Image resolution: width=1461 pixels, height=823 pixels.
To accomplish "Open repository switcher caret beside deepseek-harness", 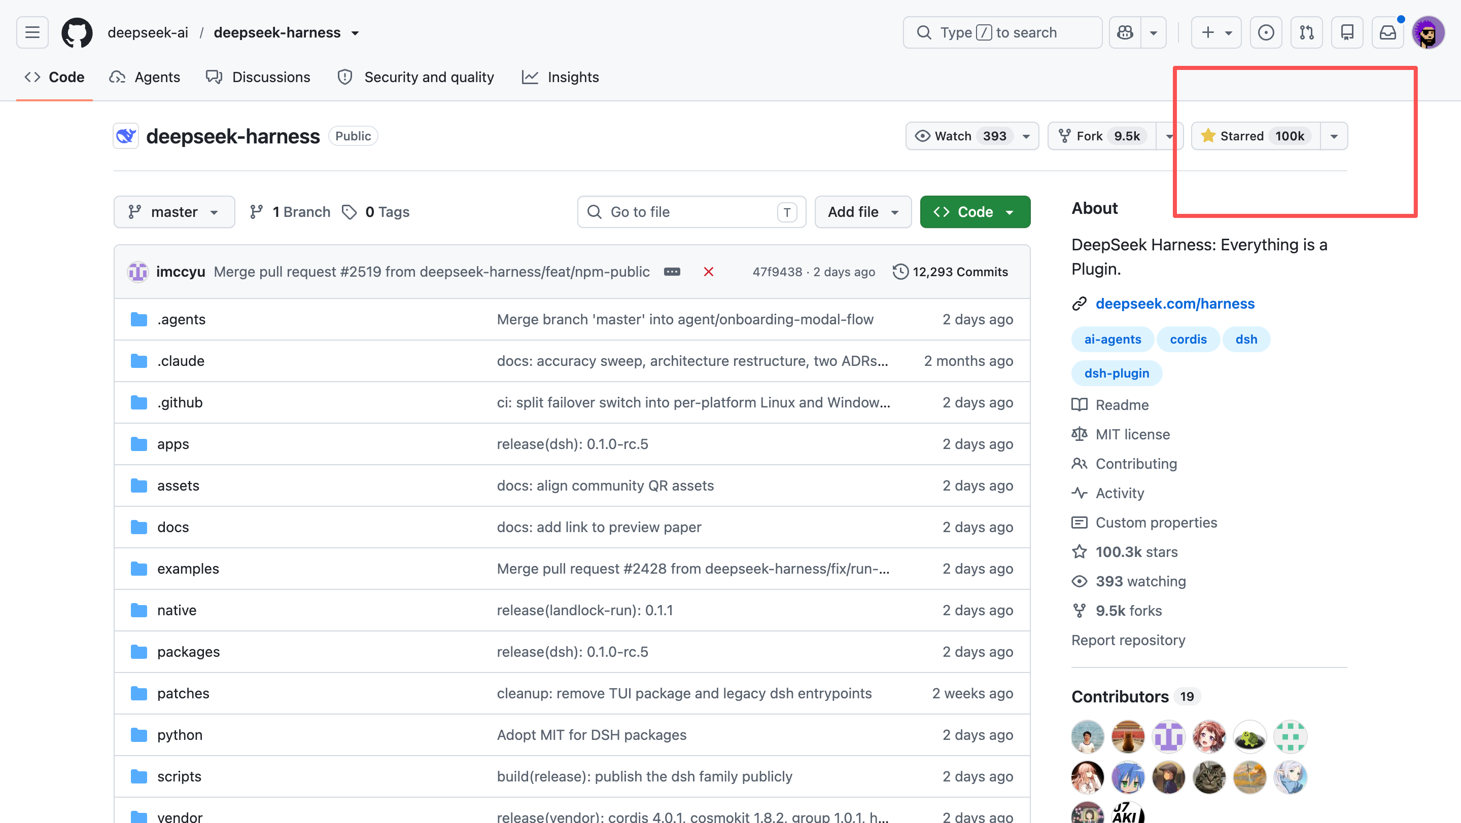I will coord(355,33).
